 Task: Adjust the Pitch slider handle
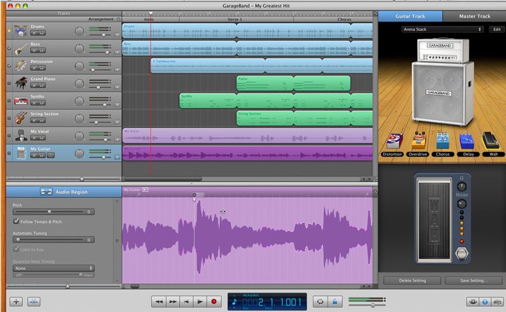click(49, 212)
